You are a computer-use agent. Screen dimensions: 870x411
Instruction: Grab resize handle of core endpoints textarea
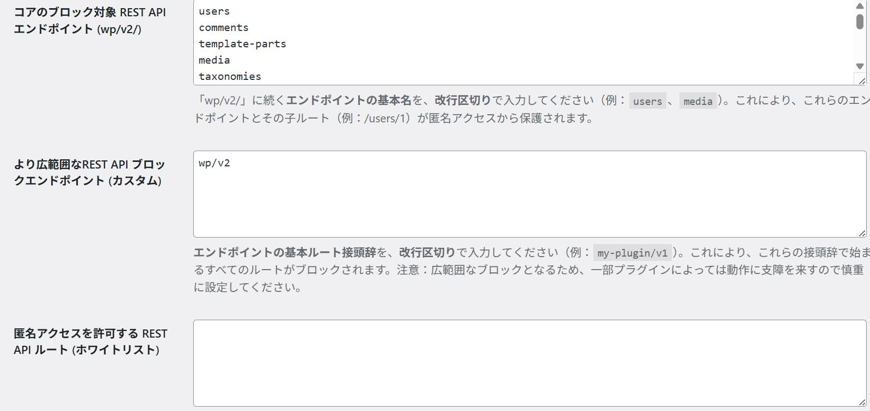(861, 81)
